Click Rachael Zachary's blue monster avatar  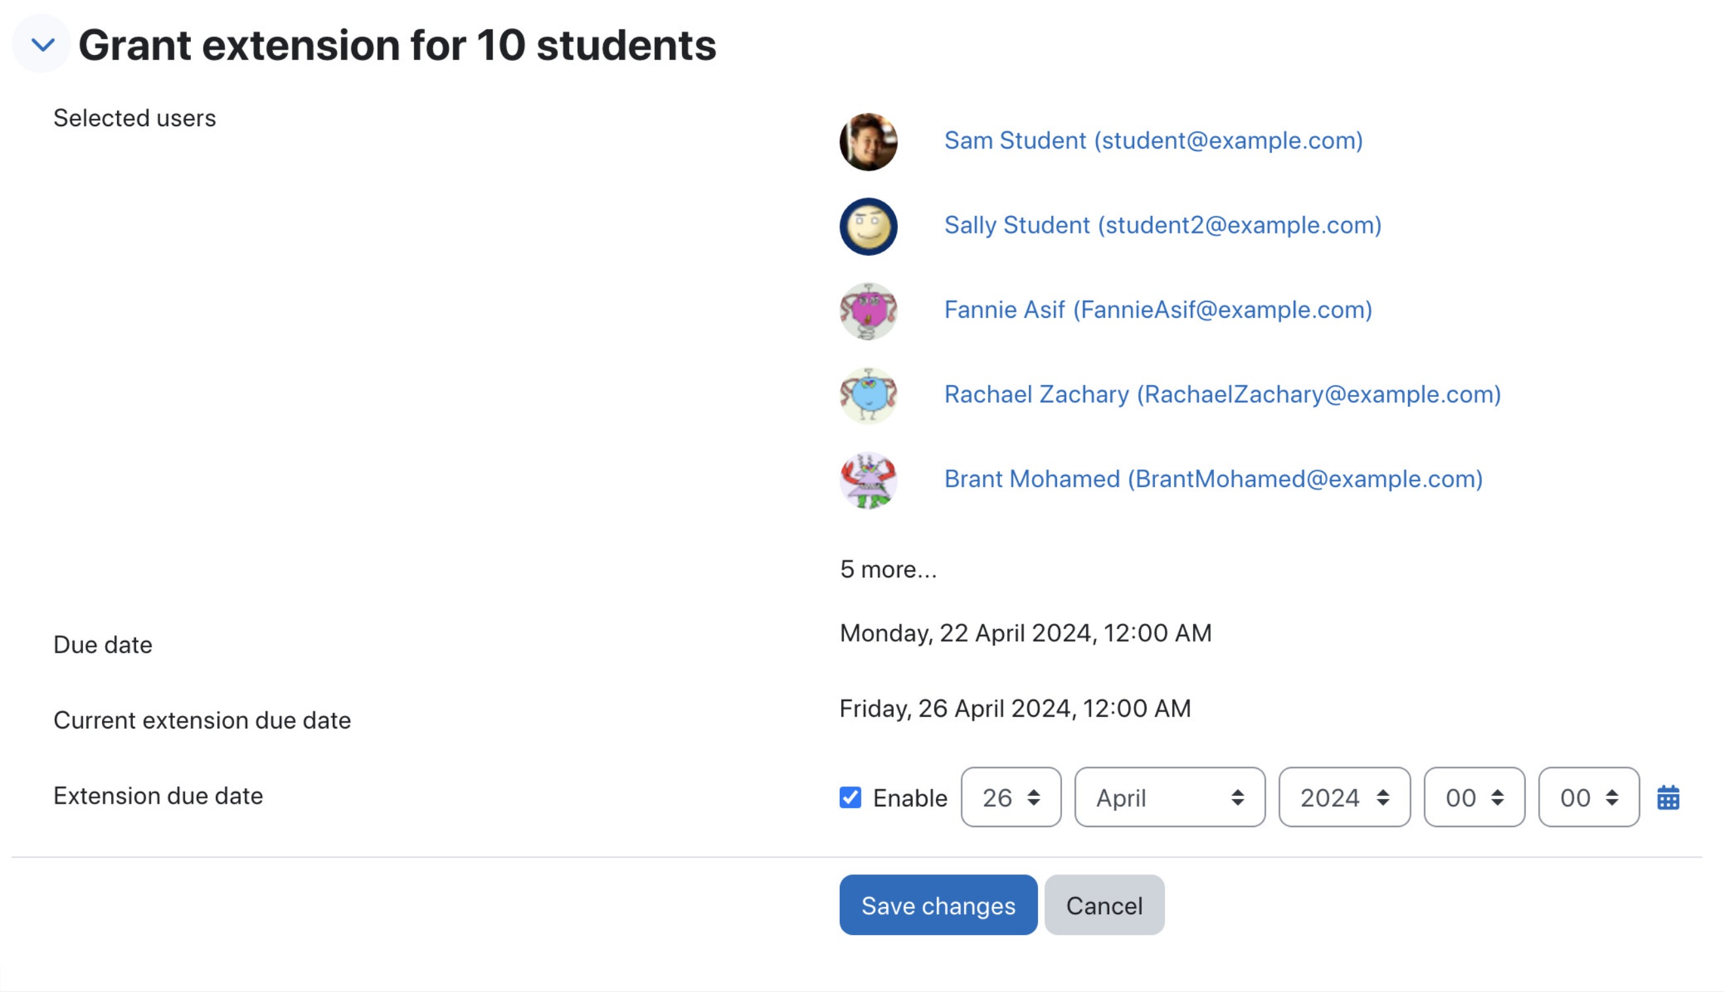click(868, 396)
